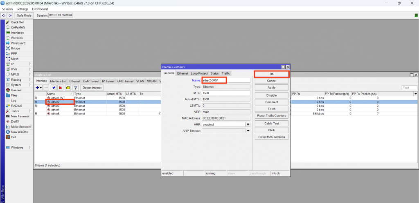Open New Terminal in sidebar

(x=20, y=116)
